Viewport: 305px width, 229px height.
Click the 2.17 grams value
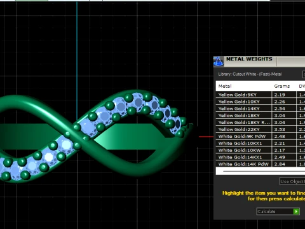coord(280,150)
